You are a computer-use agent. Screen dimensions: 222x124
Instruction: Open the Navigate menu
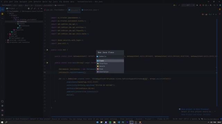pos(23,2)
